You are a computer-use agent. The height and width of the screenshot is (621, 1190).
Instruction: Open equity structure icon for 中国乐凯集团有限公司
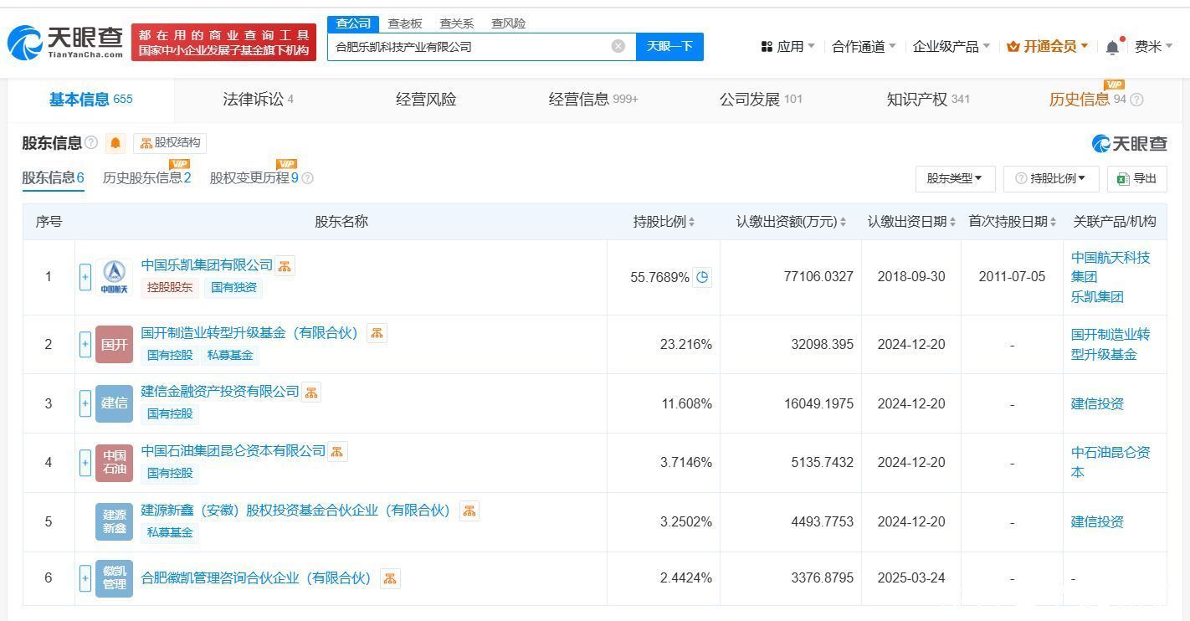[285, 265]
